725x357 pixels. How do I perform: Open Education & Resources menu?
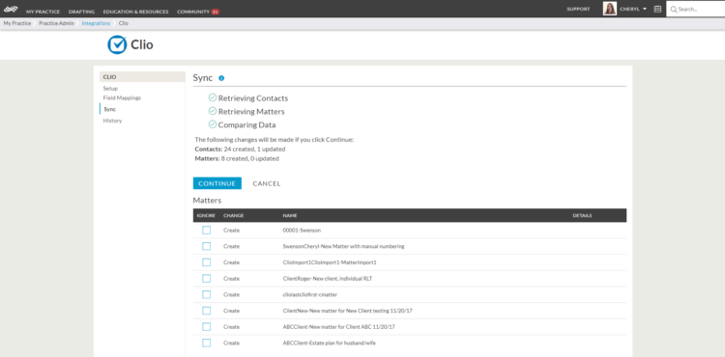136,12
